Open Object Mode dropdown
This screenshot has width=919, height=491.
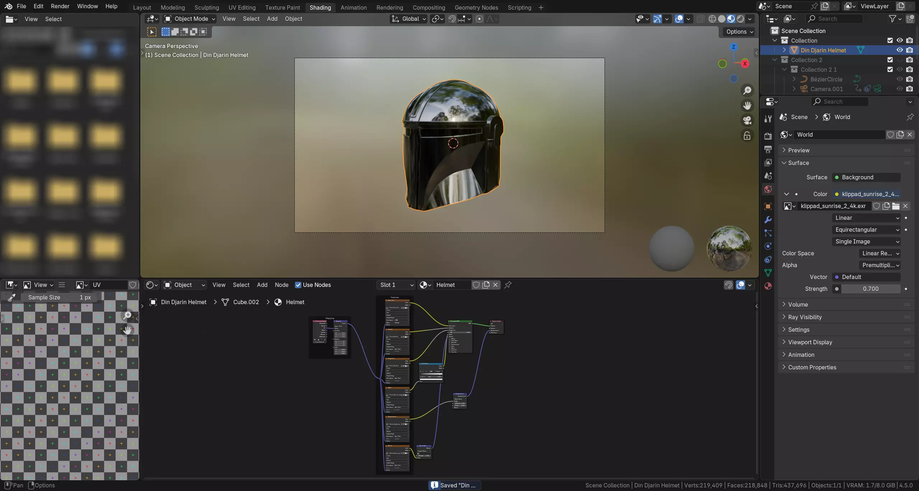point(190,19)
